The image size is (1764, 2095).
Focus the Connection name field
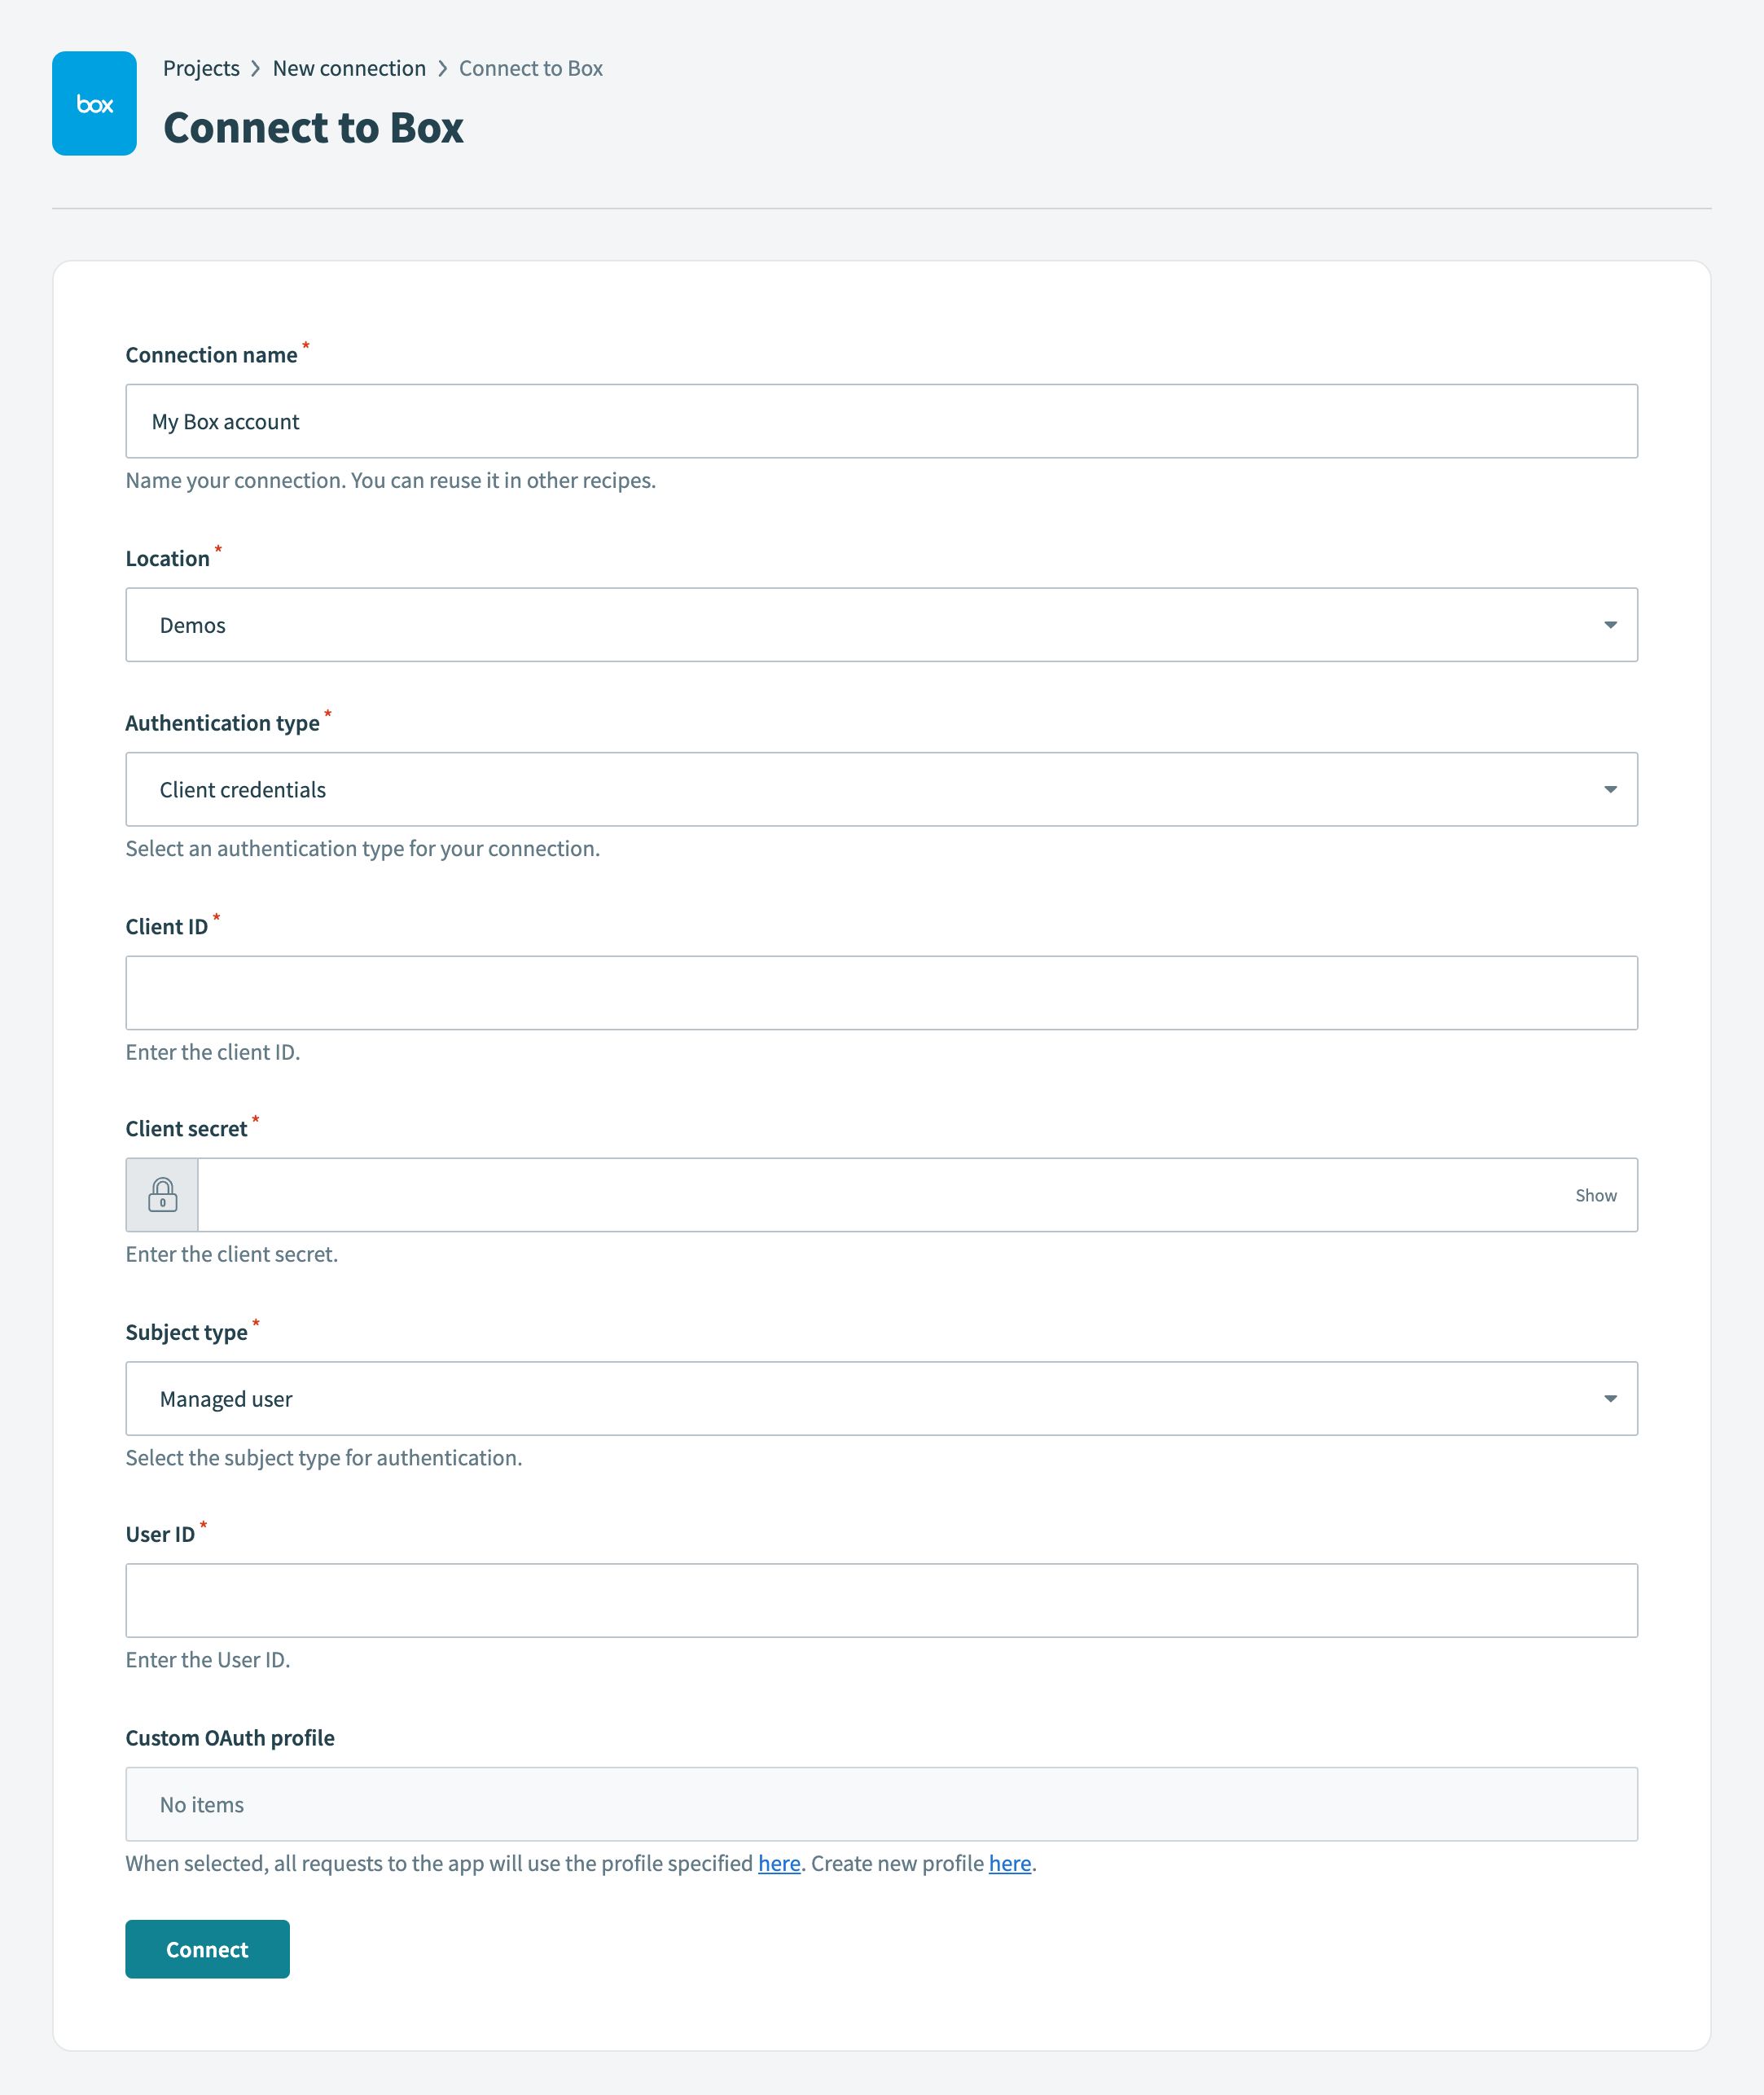click(880, 422)
